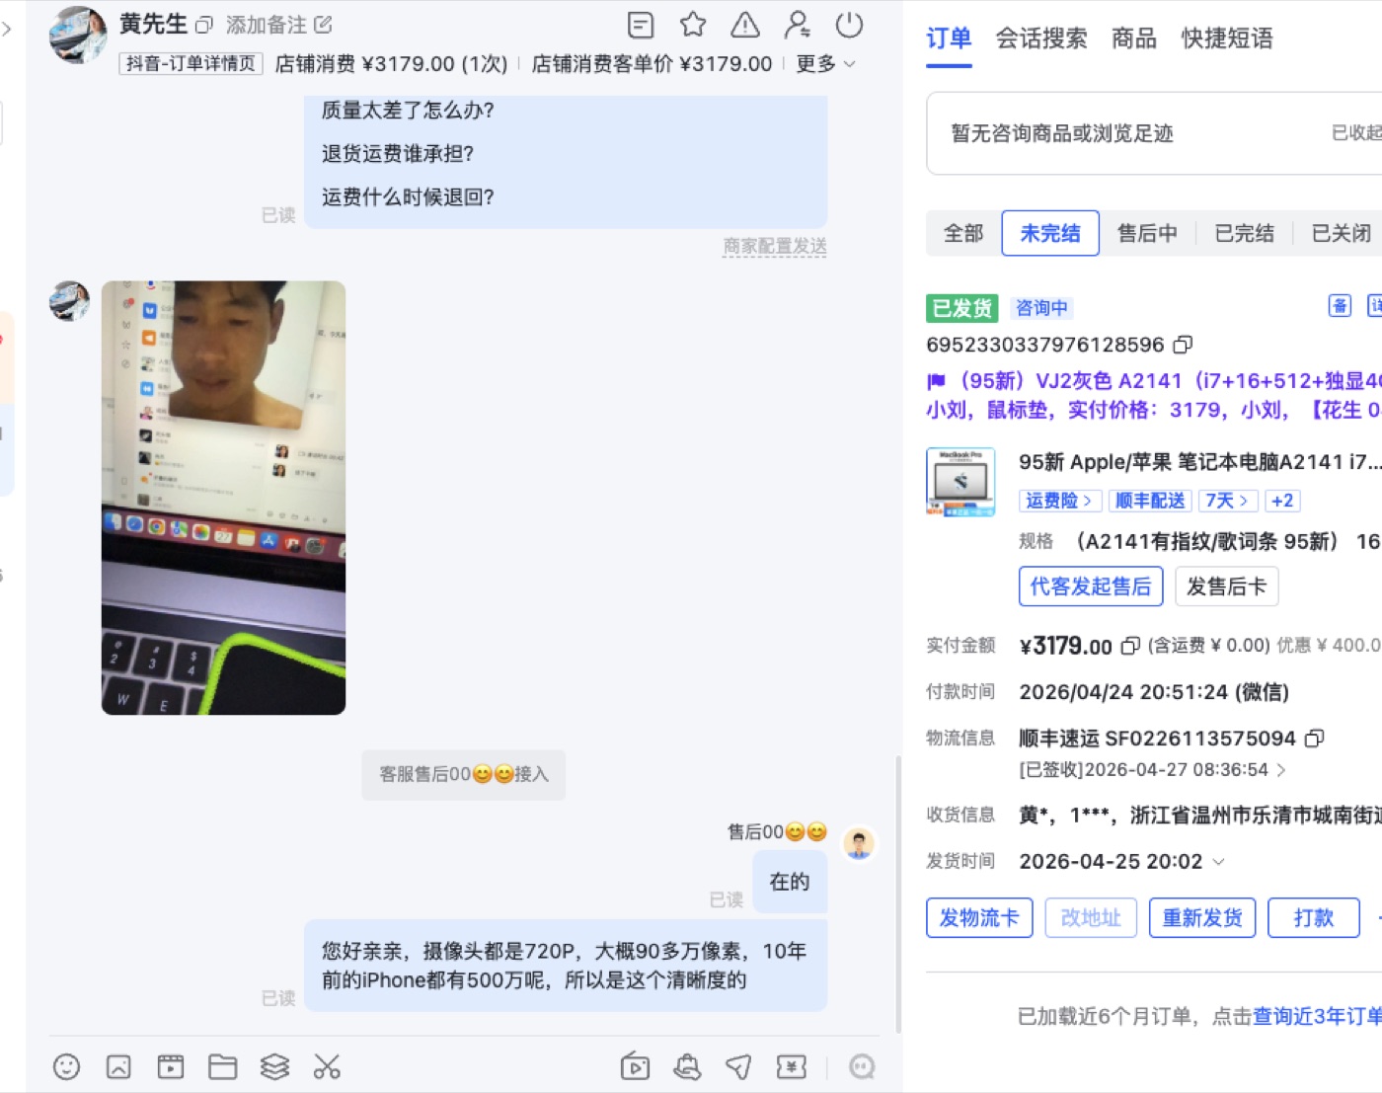The height and width of the screenshot is (1093, 1382).
Task: Click the MacBook product thumbnail in the order
Action: 960,482
